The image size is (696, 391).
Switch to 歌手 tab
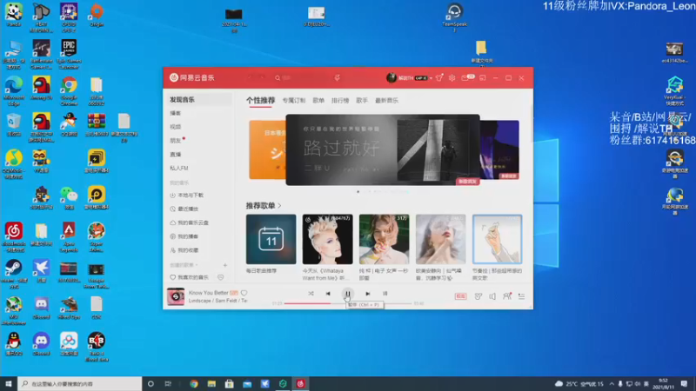[362, 101]
